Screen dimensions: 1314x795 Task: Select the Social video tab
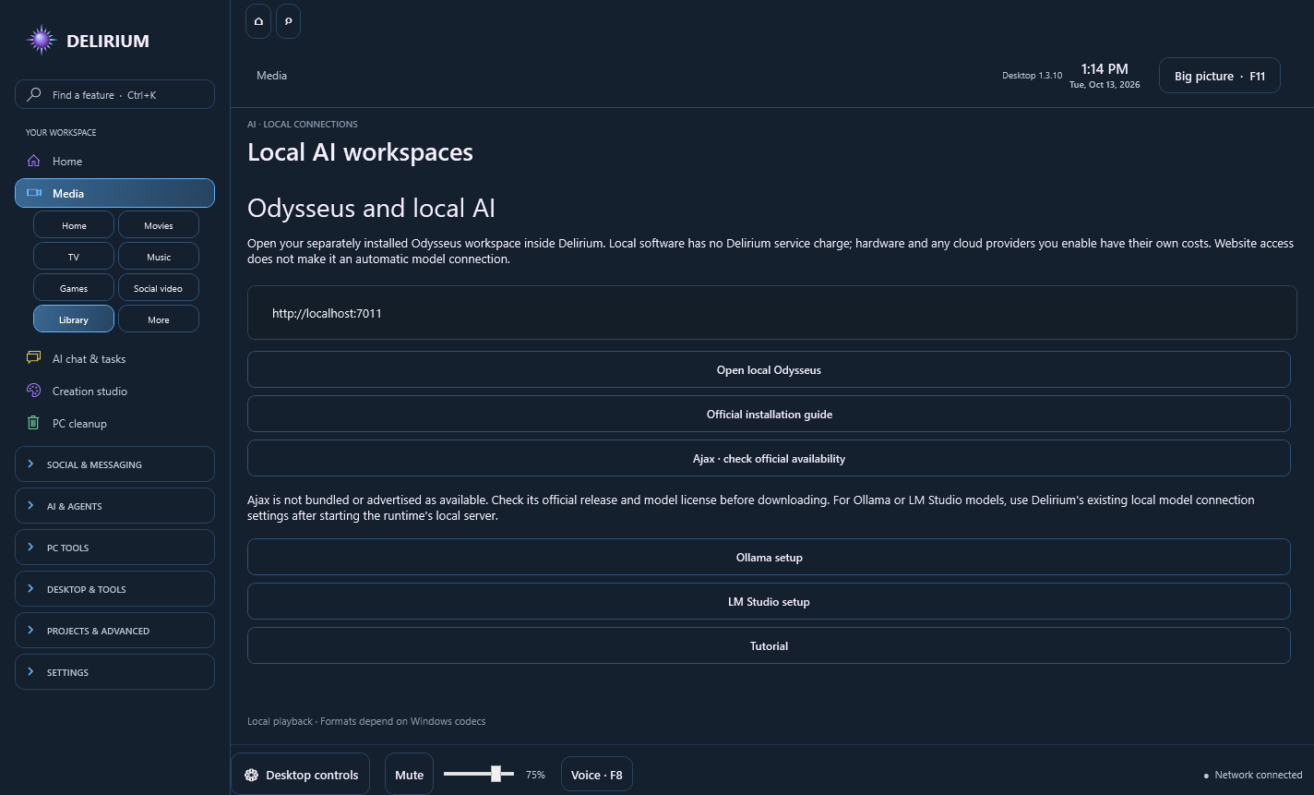pyautogui.click(x=159, y=288)
